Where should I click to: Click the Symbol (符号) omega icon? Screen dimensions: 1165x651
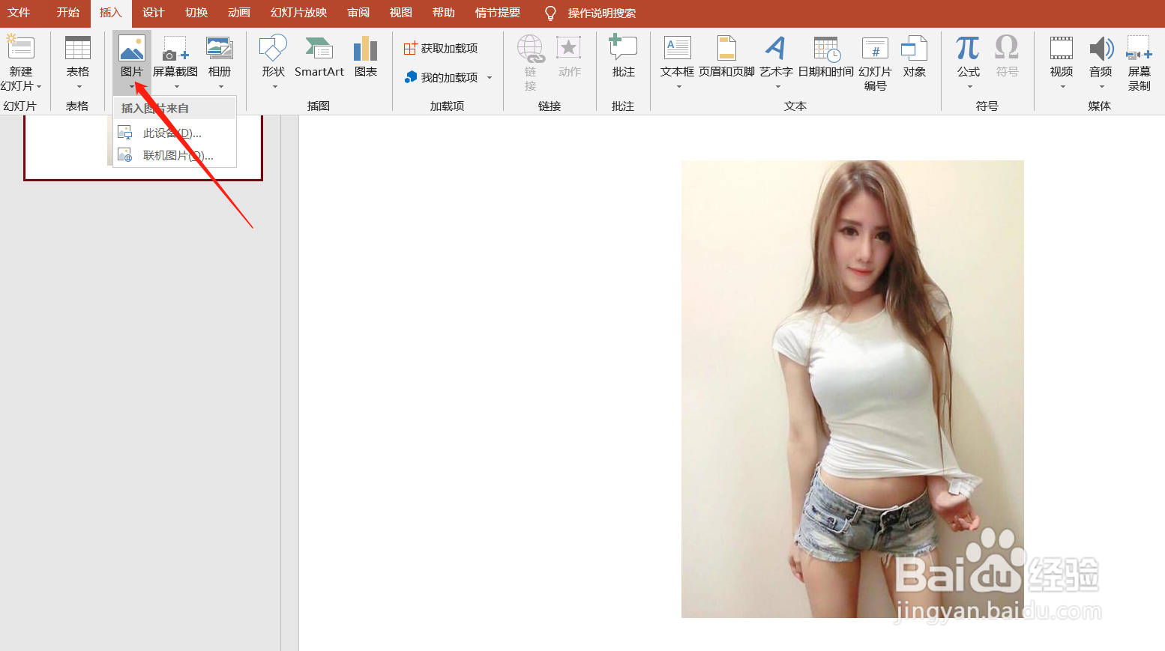point(1007,47)
